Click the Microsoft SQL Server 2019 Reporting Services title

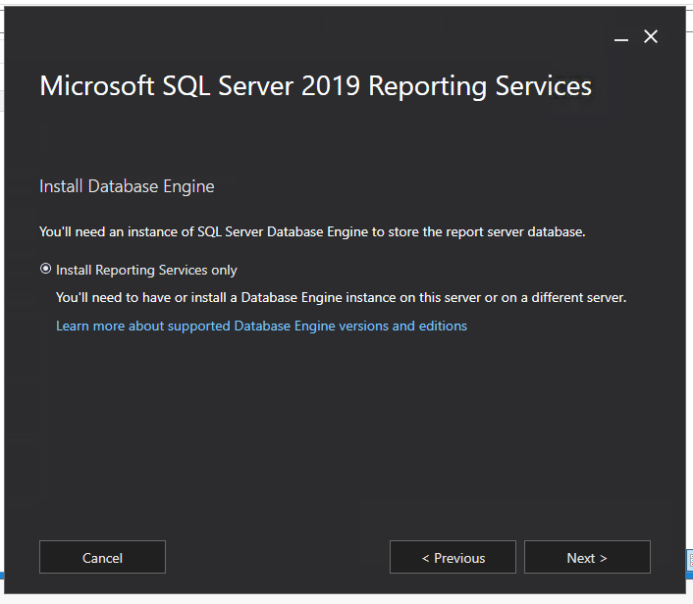point(315,86)
